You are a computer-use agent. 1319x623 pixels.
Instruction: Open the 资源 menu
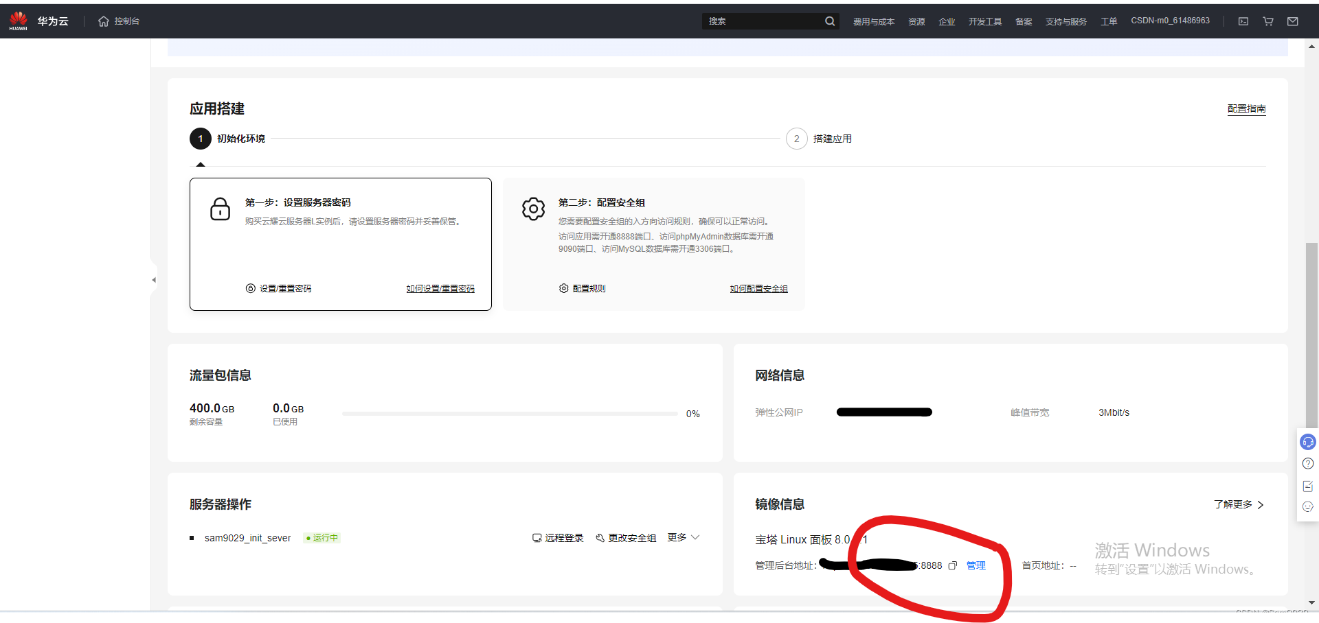click(916, 21)
